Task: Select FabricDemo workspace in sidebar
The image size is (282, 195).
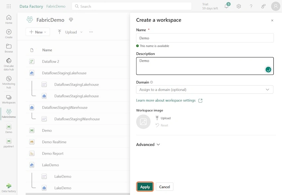Action: [9, 114]
